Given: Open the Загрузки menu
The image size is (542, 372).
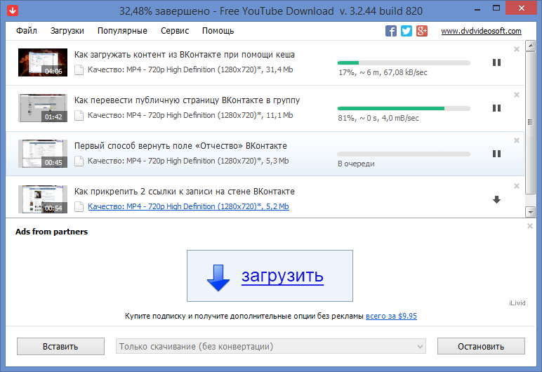Looking at the screenshot, I should (67, 31).
